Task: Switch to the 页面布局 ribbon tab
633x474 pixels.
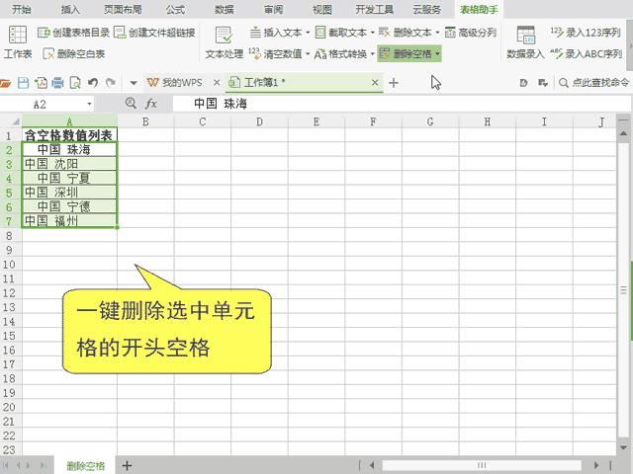Action: pos(123,9)
